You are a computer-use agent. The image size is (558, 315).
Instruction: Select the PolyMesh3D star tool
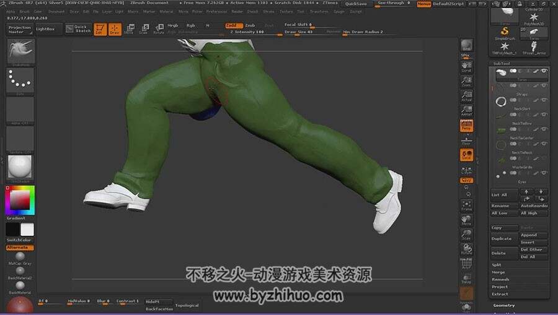point(533,19)
